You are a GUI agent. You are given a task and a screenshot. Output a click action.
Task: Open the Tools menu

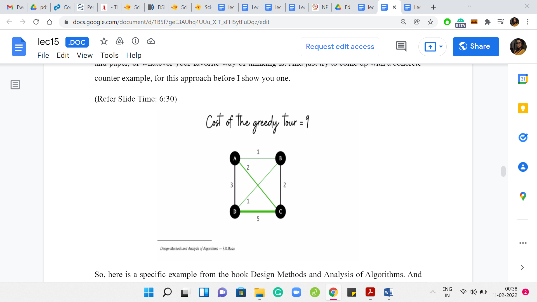(109, 55)
